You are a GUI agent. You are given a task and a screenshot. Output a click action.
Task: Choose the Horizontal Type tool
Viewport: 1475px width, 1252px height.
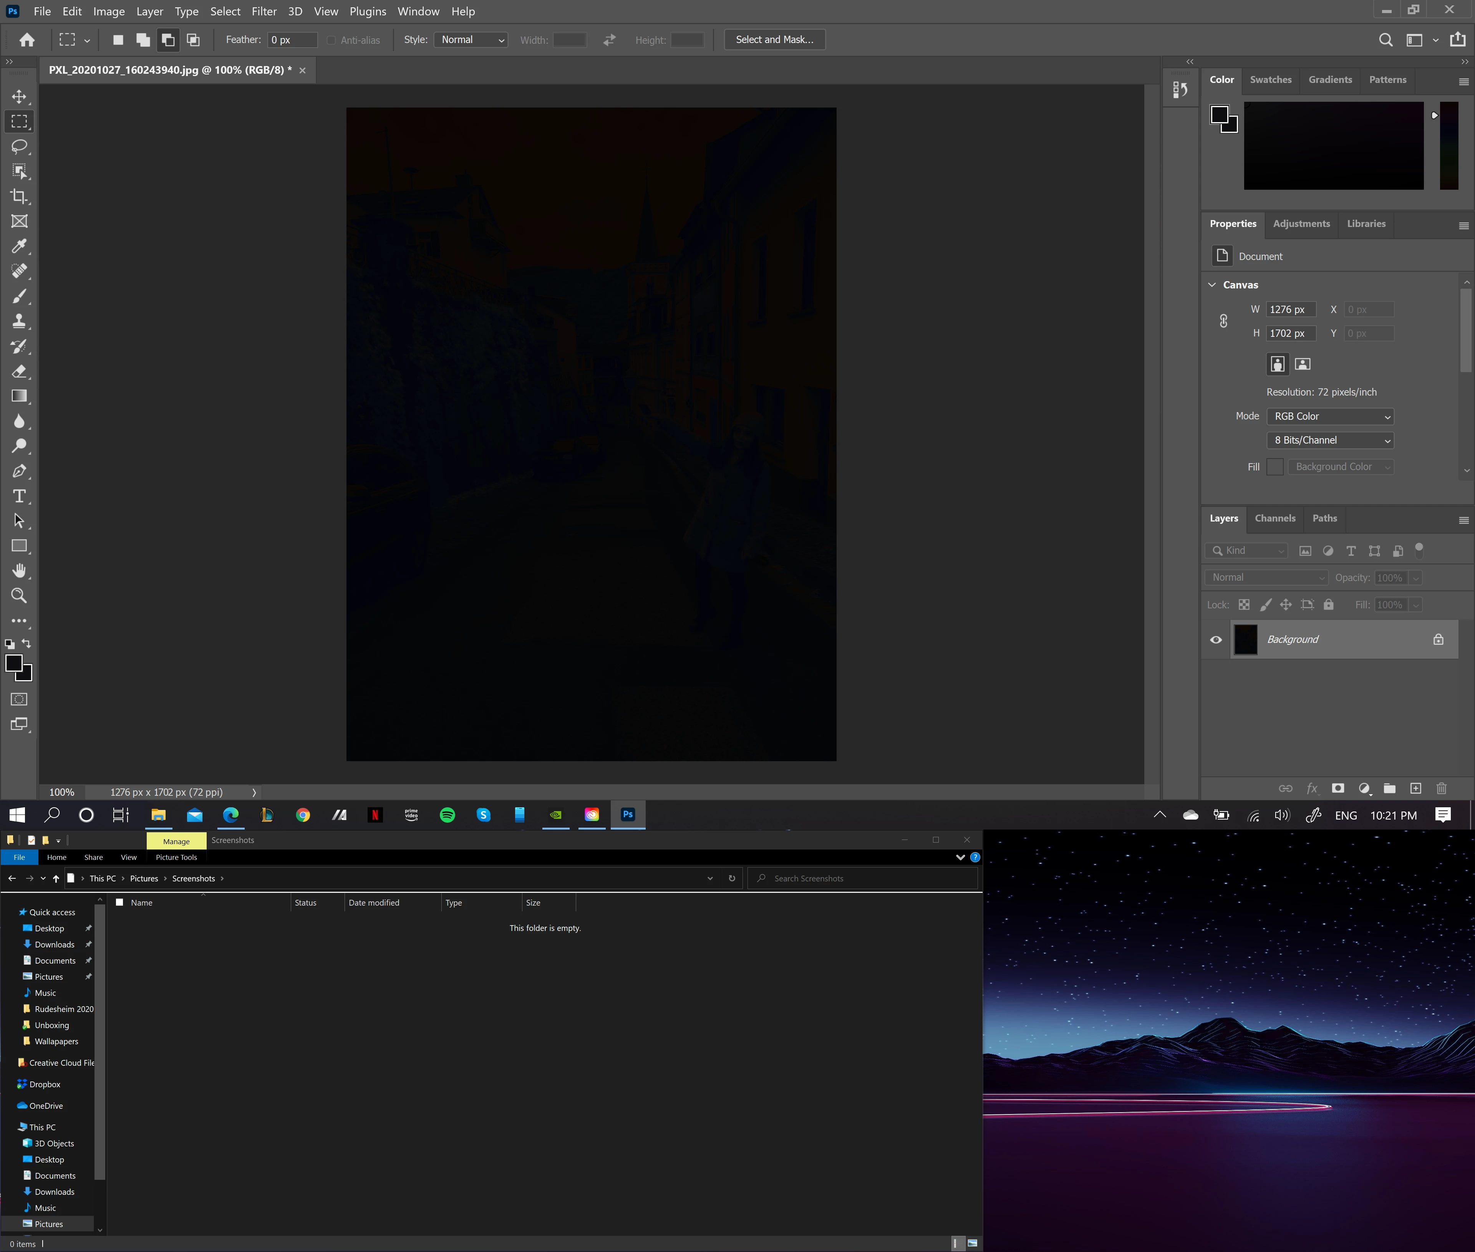[19, 496]
